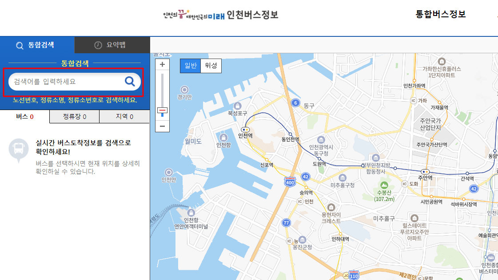This screenshot has width=498, height=280.
Task: Select the blue route 6 badge near 동구
Action: [295, 103]
